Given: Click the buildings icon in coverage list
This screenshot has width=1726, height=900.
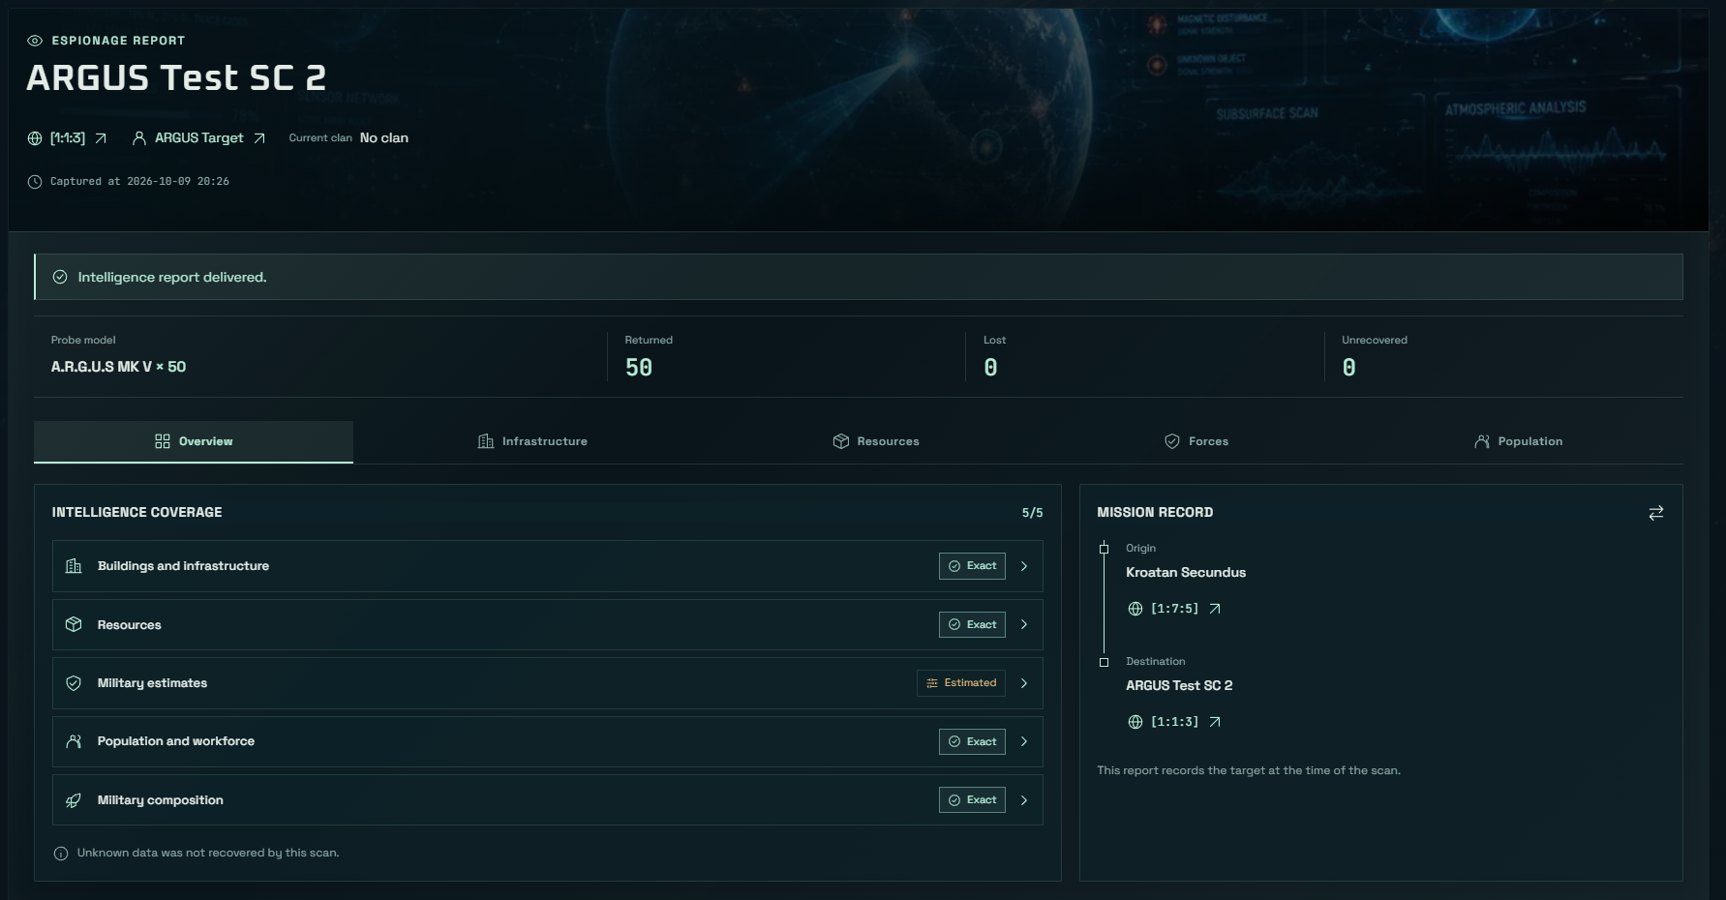Looking at the screenshot, I should [74, 566].
